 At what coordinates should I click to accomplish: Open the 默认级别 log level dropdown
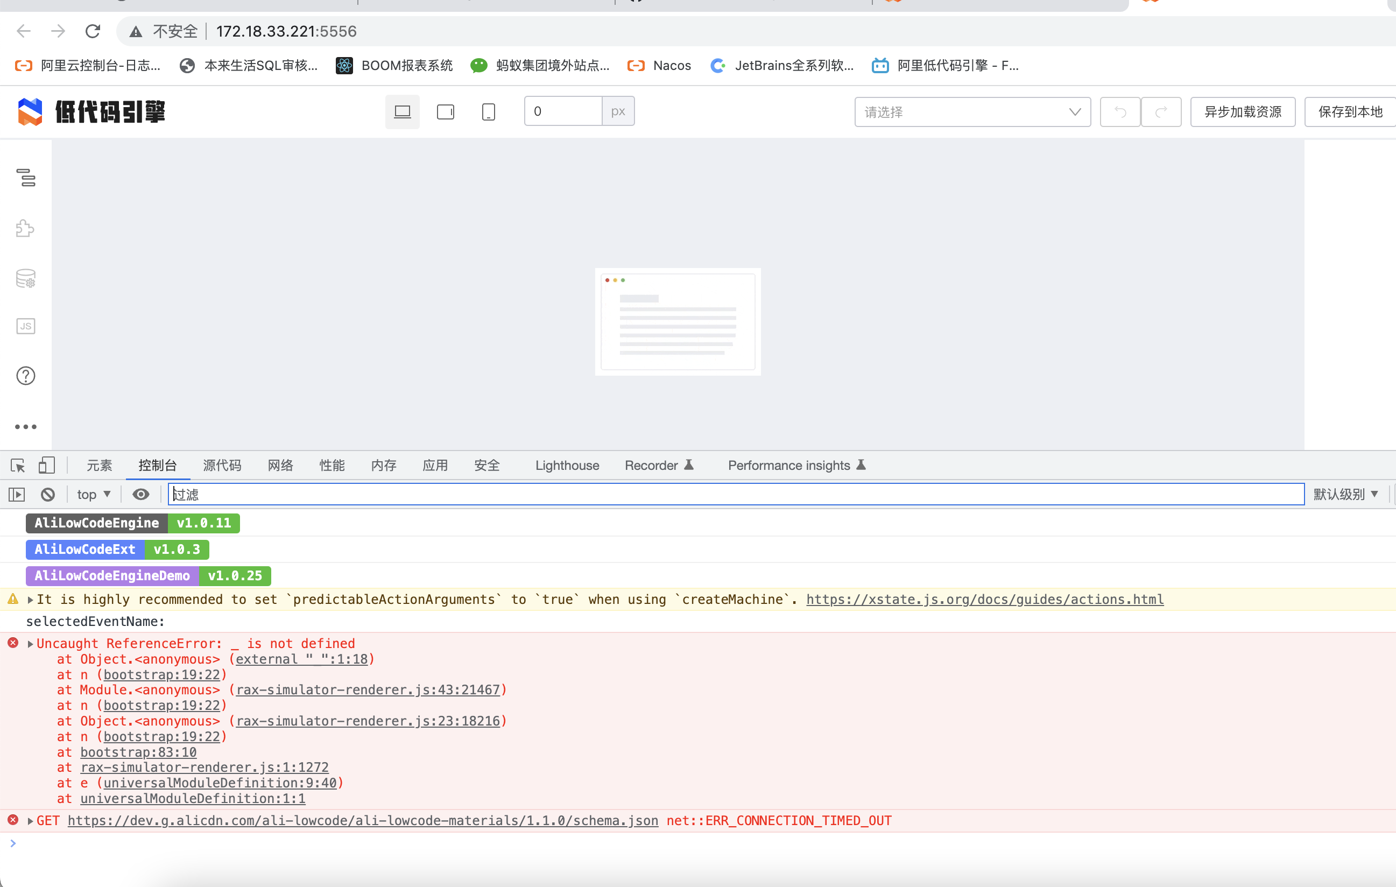pos(1345,494)
